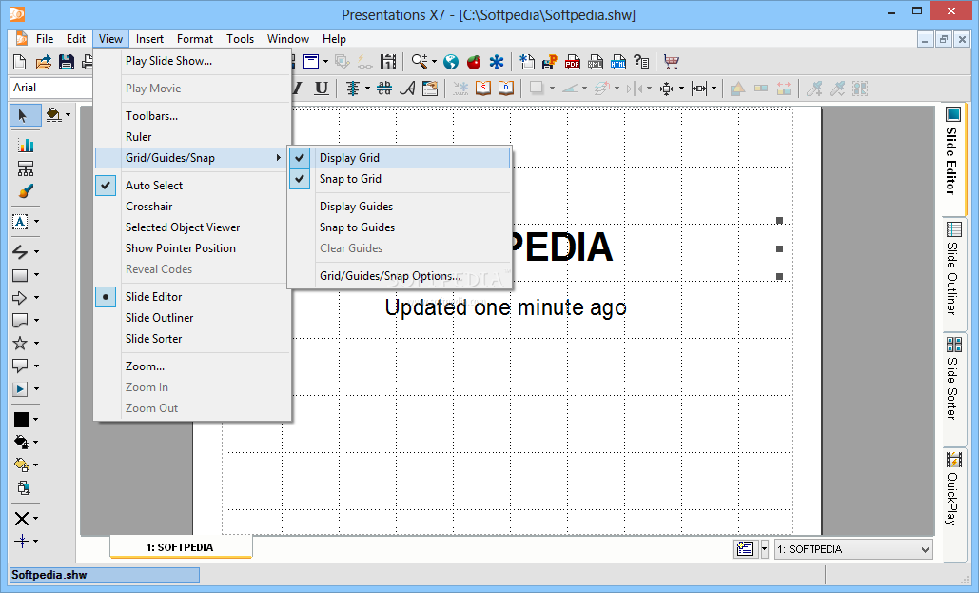Choose Play Slide Show...

pos(192,61)
